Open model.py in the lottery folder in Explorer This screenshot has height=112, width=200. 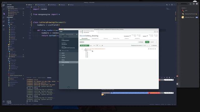click(13, 57)
